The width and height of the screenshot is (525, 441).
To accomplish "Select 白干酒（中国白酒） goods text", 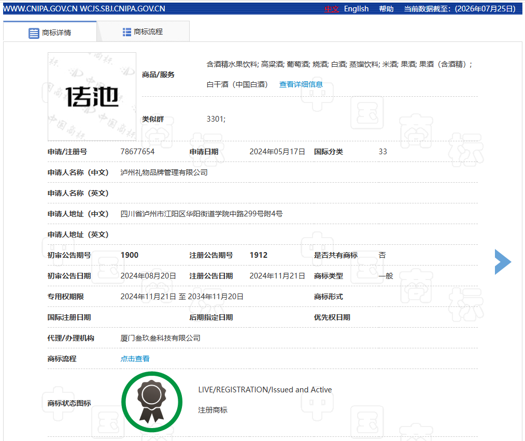I will click(x=237, y=84).
